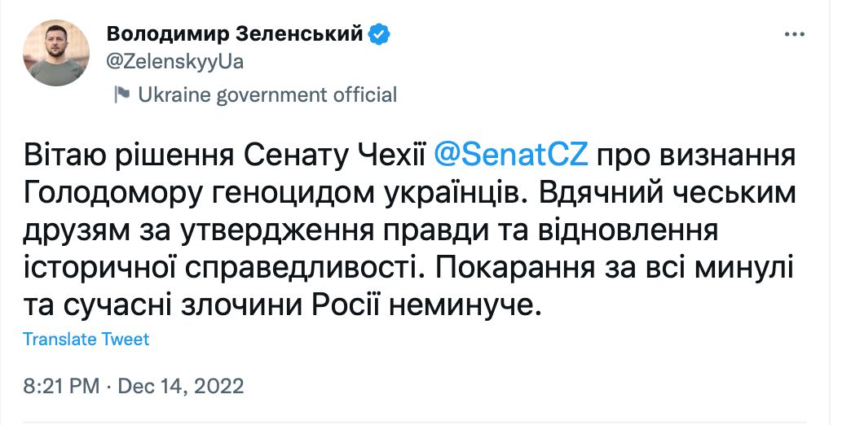This screenshot has width=851, height=425.
Task: Click the display name Володимир Зеленський
Action: coord(235,35)
